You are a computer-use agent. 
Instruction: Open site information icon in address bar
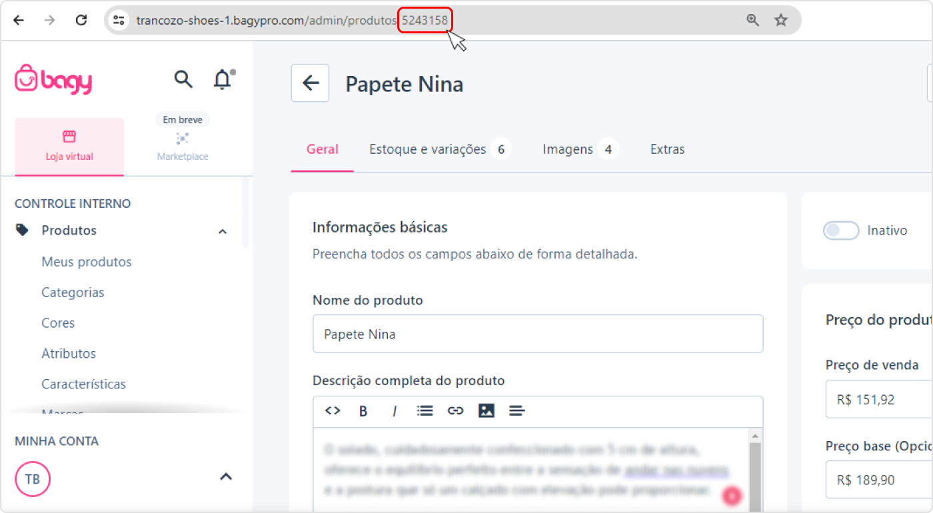119,20
